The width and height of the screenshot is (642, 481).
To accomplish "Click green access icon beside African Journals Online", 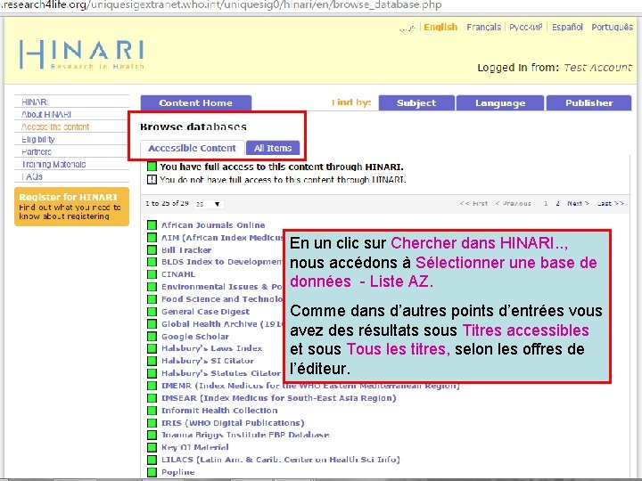I will coord(152,225).
